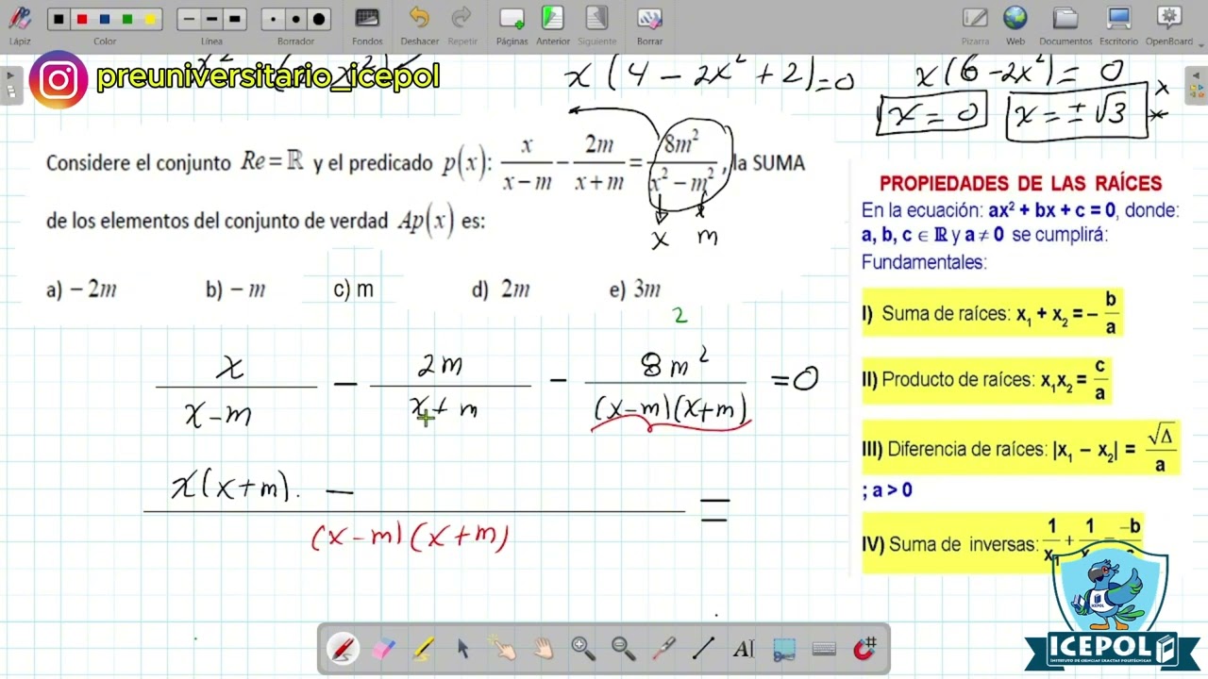Click answer option b) −m

(x=236, y=290)
